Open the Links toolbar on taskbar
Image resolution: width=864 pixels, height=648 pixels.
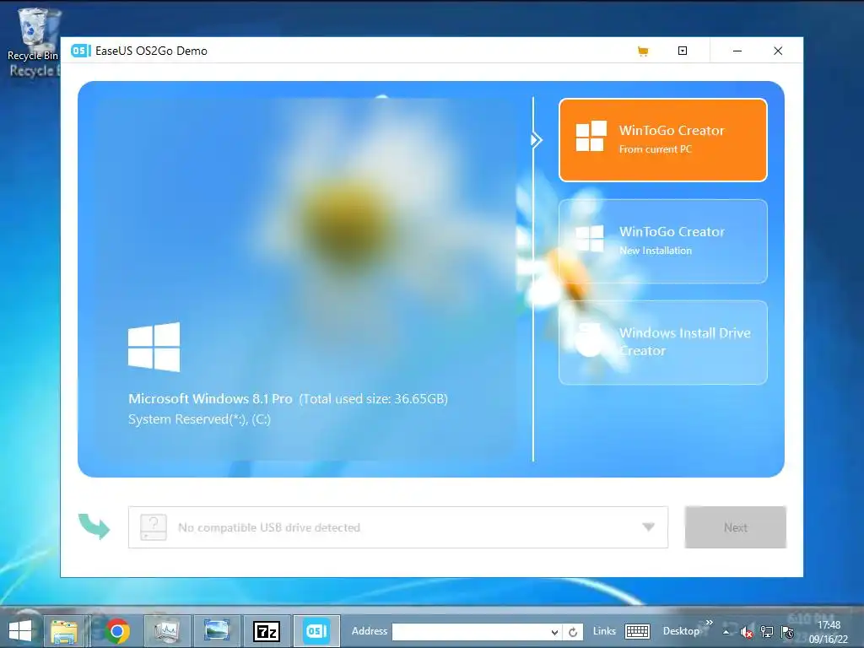click(x=604, y=631)
